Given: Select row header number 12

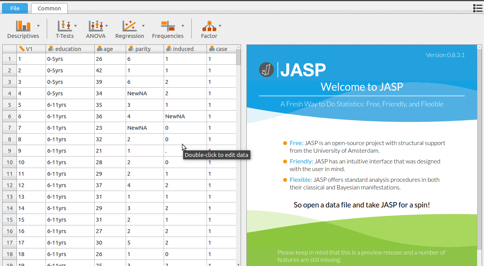Looking at the screenshot, I should pyautogui.click(x=10, y=185).
